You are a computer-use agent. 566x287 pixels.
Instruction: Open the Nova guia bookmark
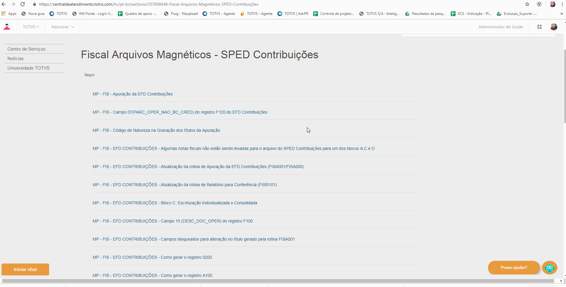click(33, 14)
